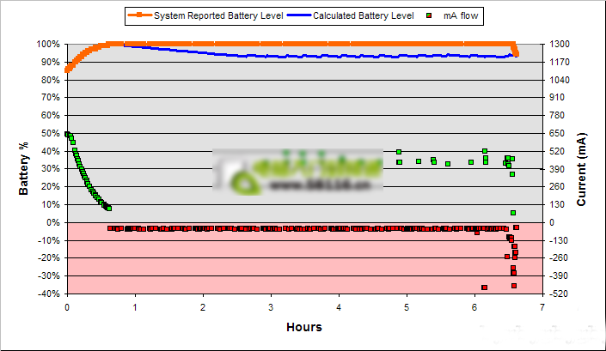The image size is (606, 351).
Task: Click the 780 current axis label
Action: (557, 115)
